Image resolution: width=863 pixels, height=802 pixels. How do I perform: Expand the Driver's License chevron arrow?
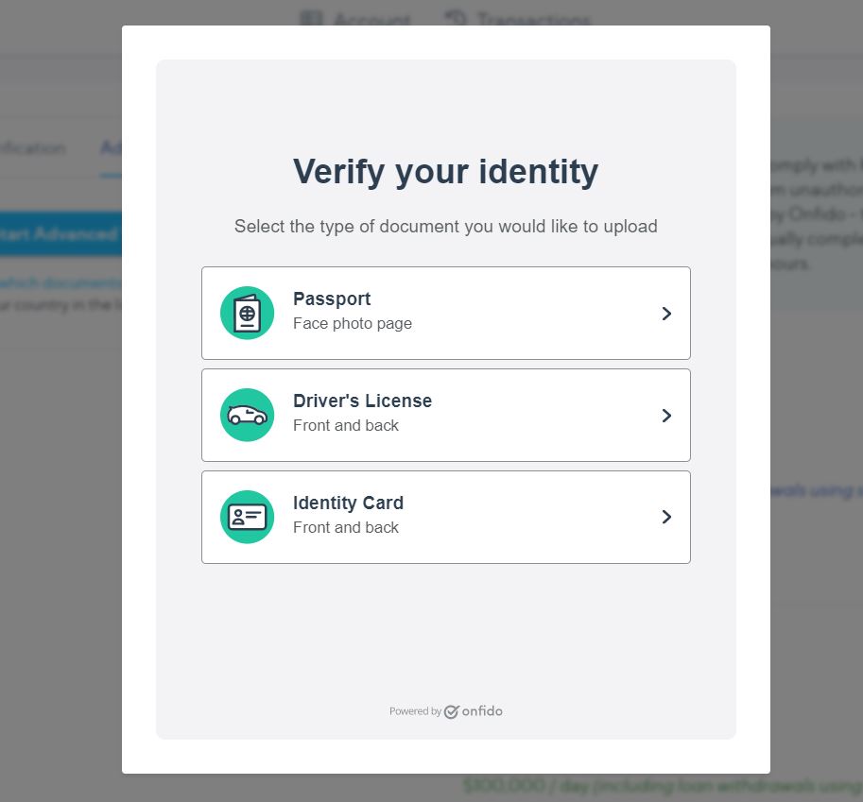click(666, 416)
